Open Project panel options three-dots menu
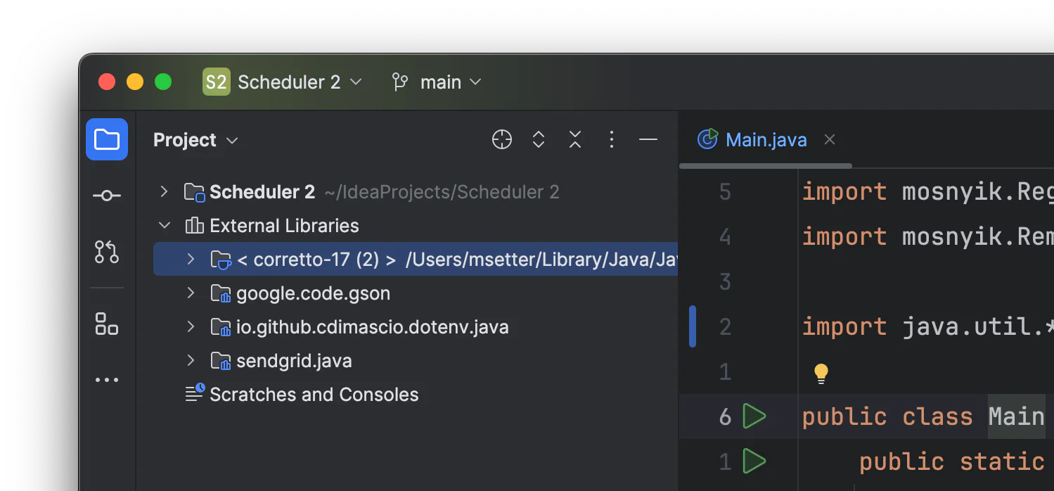This screenshot has width=1054, height=491. (612, 139)
